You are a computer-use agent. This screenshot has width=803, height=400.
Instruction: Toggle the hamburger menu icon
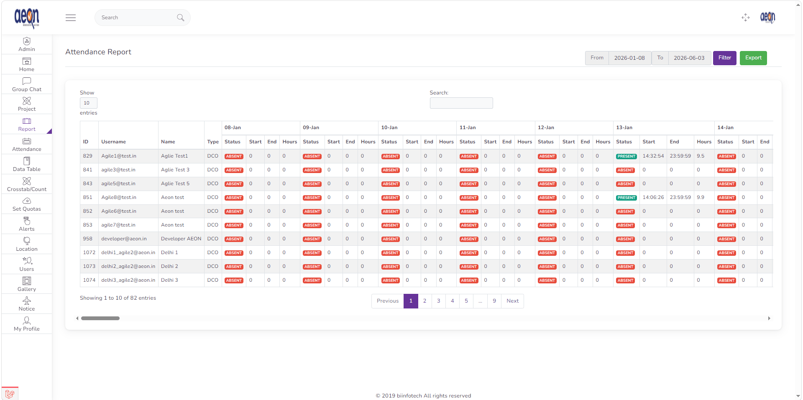tap(71, 18)
